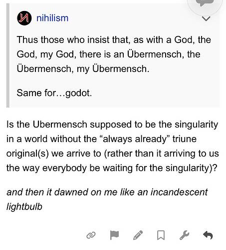The image size is (226, 250).
Task: Click the quoted line "Same for…godot."
Action: tap(54, 93)
